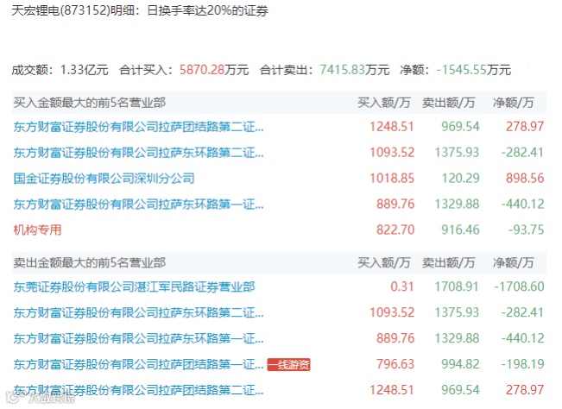Click 净额/万 column header in sell table
Image resolution: width=562 pixels, height=409 pixels.
tap(514, 263)
